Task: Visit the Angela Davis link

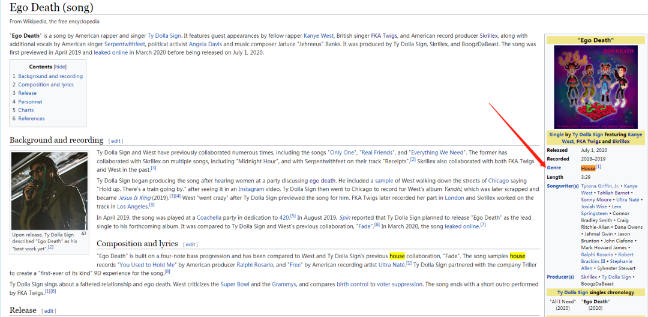Action: tap(206, 44)
